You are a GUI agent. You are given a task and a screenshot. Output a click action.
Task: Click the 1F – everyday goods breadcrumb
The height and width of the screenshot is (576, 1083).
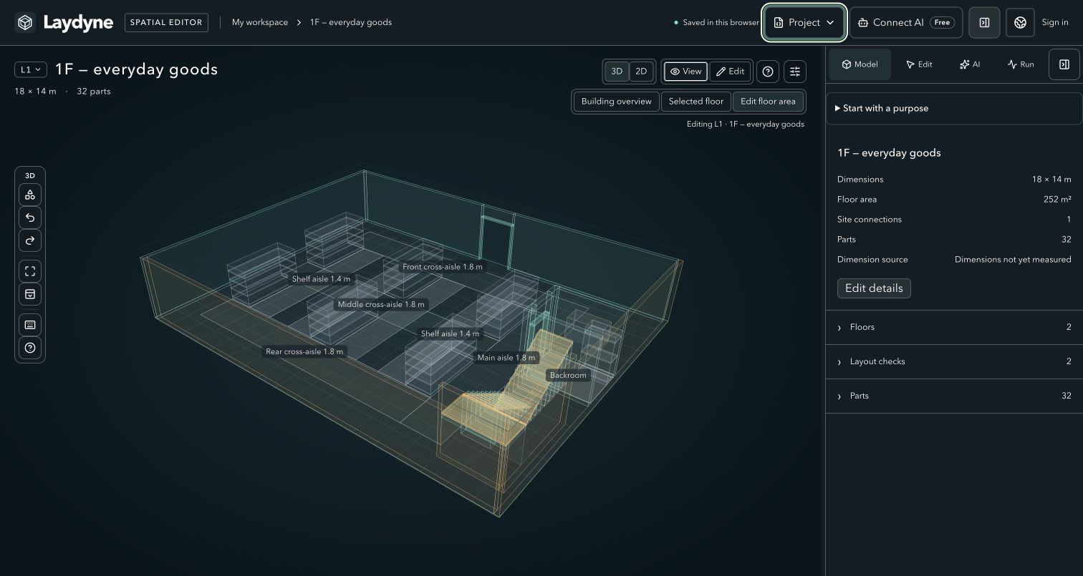coord(351,23)
